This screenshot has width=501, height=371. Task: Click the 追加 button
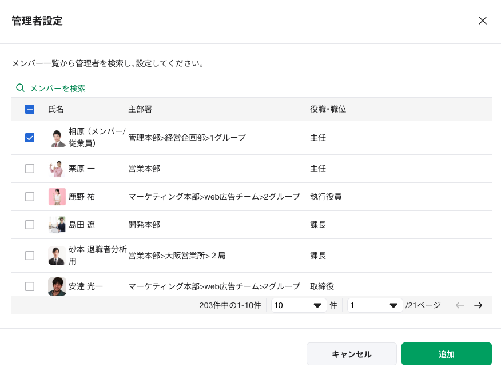446,353
